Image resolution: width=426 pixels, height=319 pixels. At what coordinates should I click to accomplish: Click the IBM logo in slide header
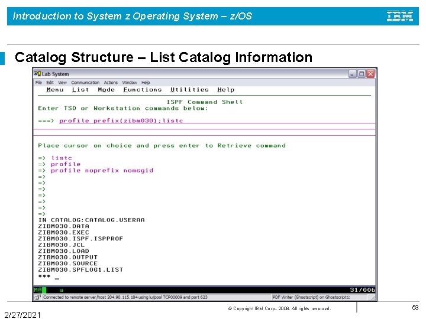pyautogui.click(x=400, y=16)
